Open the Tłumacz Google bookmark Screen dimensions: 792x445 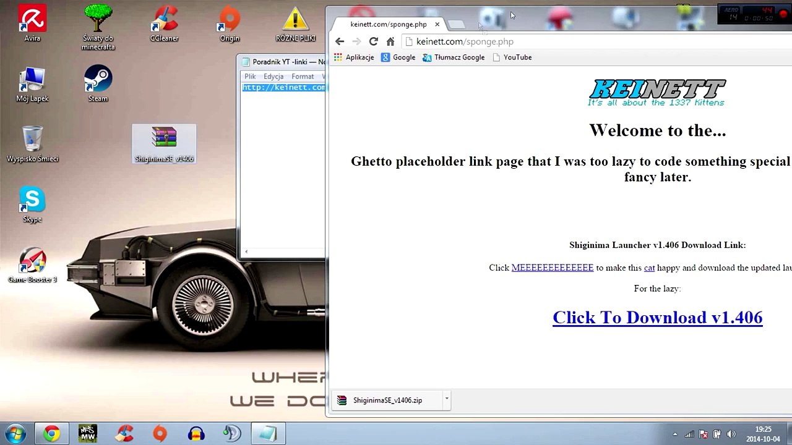coord(454,57)
